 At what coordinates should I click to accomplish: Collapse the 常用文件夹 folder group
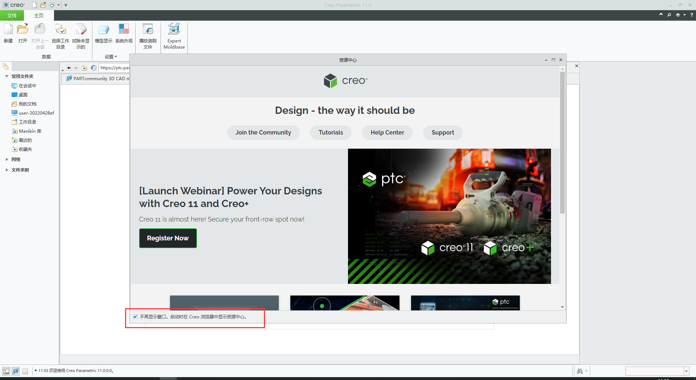(x=7, y=76)
